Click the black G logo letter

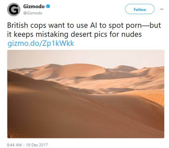click(14, 10)
